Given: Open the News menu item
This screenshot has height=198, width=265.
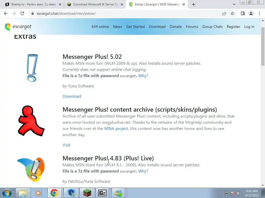Looking at the screenshot, I should coord(117,27).
